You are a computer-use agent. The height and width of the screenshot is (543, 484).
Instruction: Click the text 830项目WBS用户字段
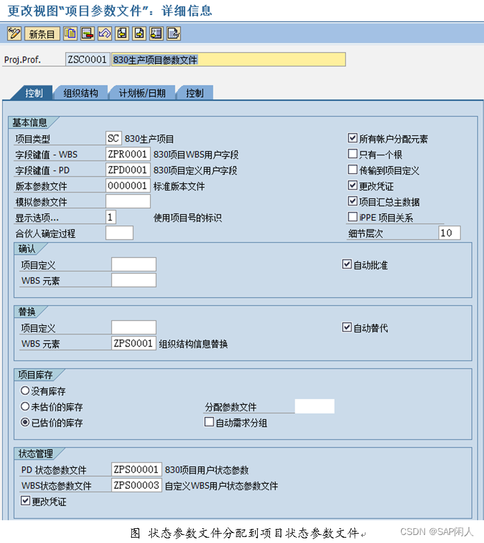point(196,154)
